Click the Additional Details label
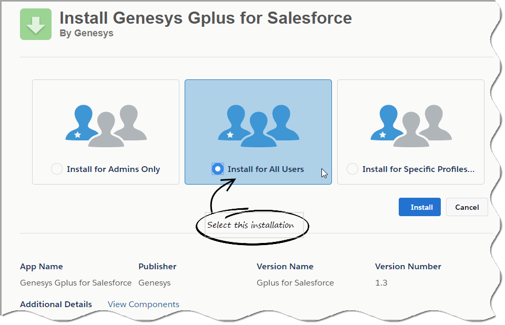The height and width of the screenshot is (325, 505). [x=56, y=304]
